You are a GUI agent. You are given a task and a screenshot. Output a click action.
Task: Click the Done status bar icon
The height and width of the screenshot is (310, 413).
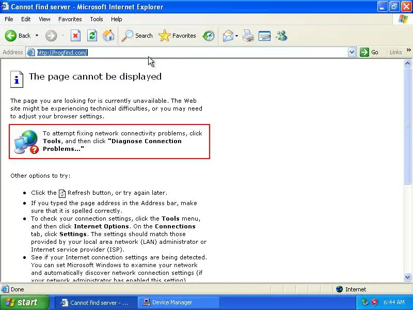[x=5, y=289]
